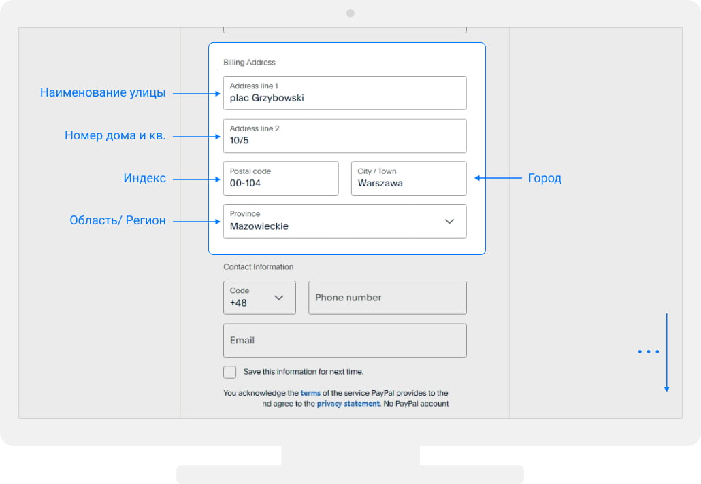The height and width of the screenshot is (484, 701).
Task: Enable Save this information for next time
Action: (x=230, y=372)
